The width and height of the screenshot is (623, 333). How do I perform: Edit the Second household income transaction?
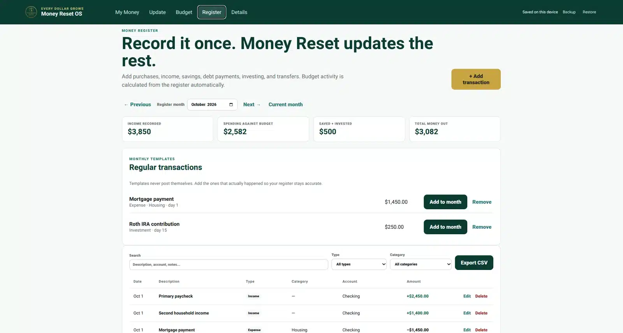click(x=467, y=313)
